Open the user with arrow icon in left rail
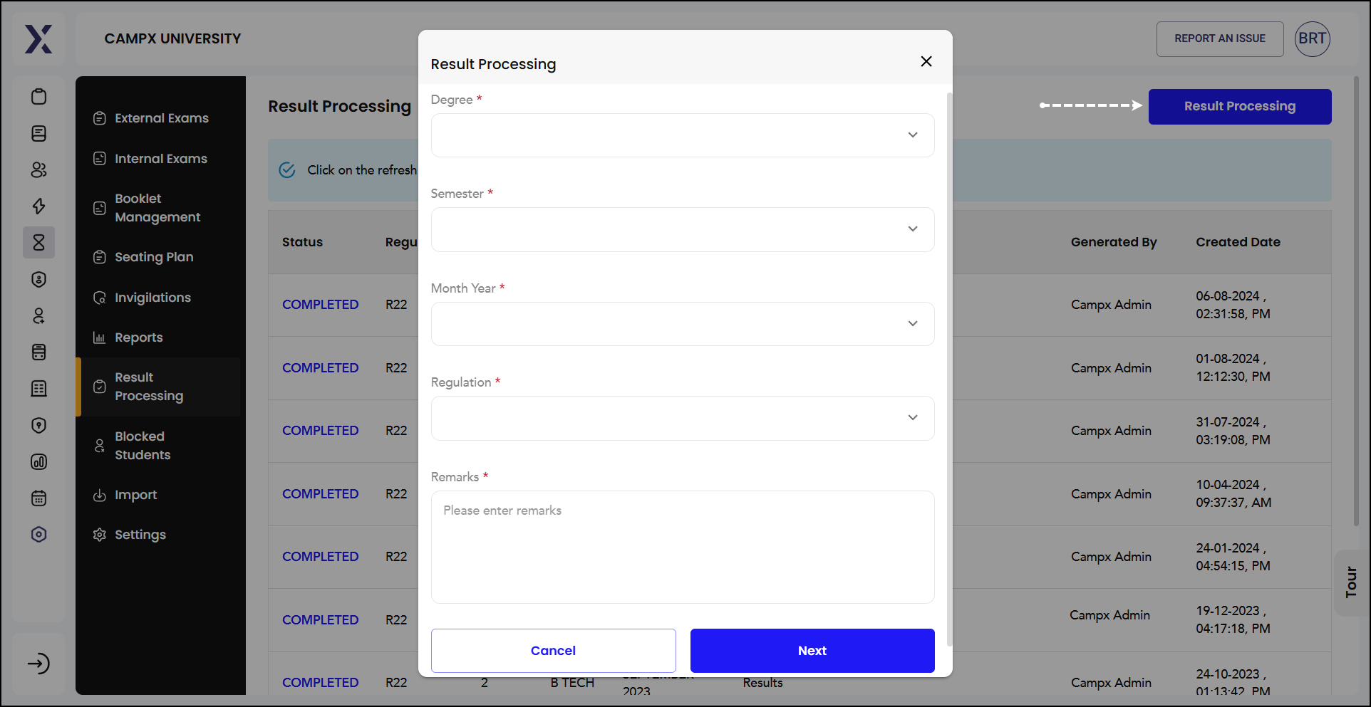This screenshot has width=1371, height=707. (x=39, y=315)
